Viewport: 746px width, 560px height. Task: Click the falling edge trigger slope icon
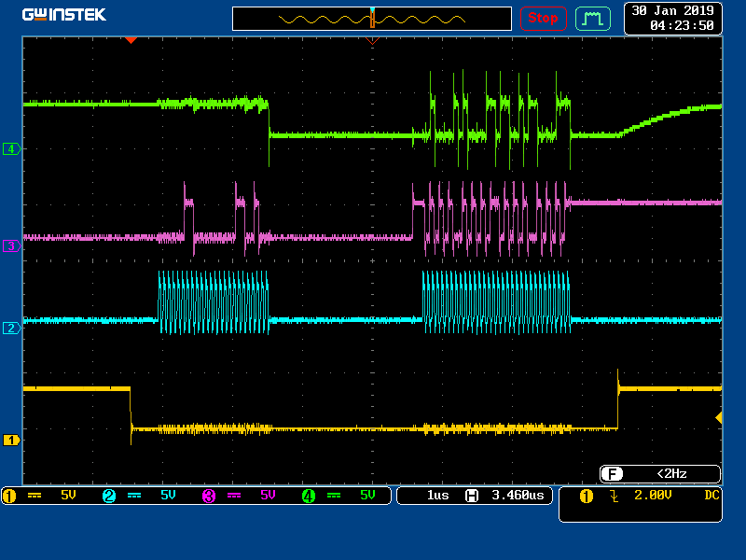[615, 497]
